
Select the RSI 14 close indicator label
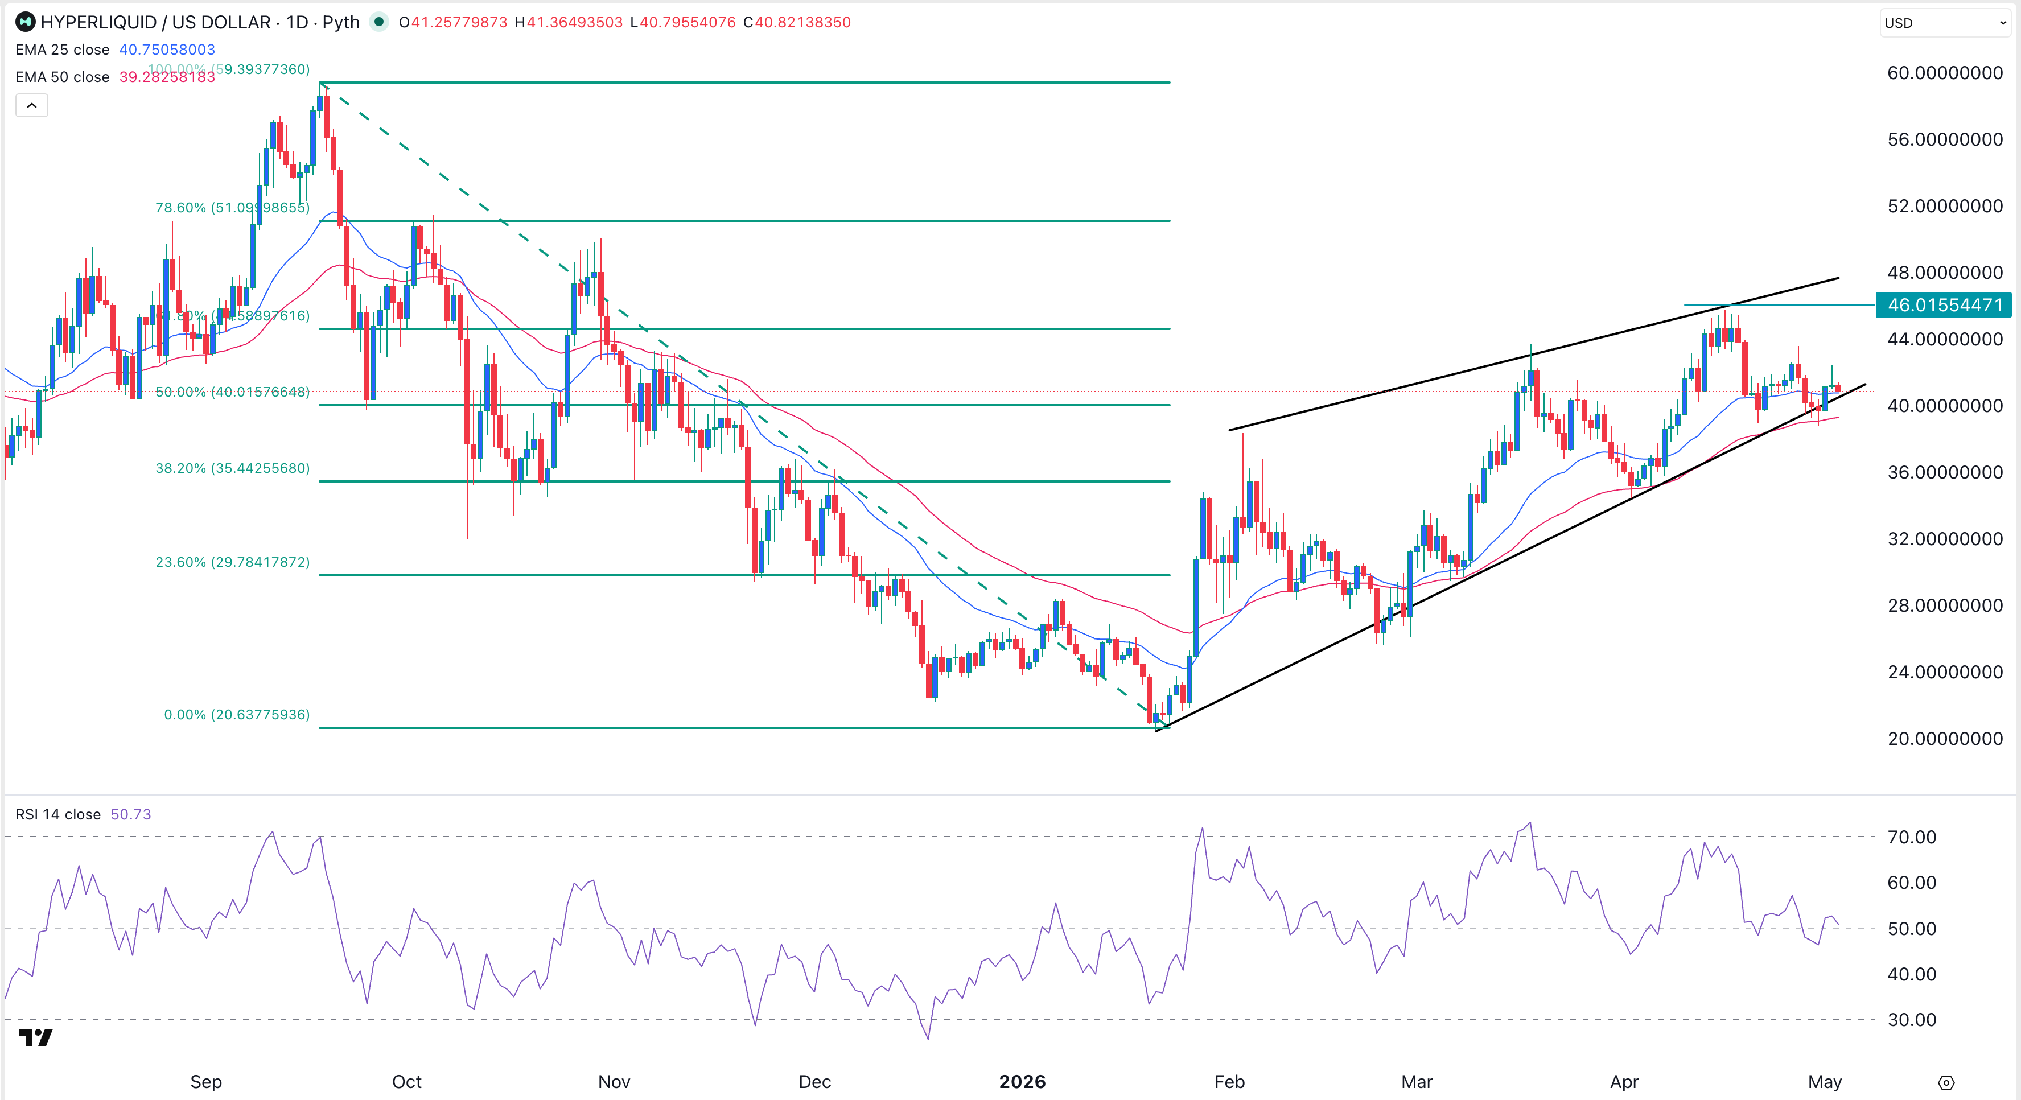coord(58,814)
